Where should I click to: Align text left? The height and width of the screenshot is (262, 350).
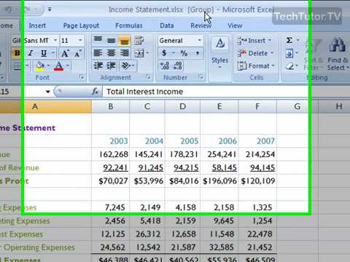coord(98,53)
